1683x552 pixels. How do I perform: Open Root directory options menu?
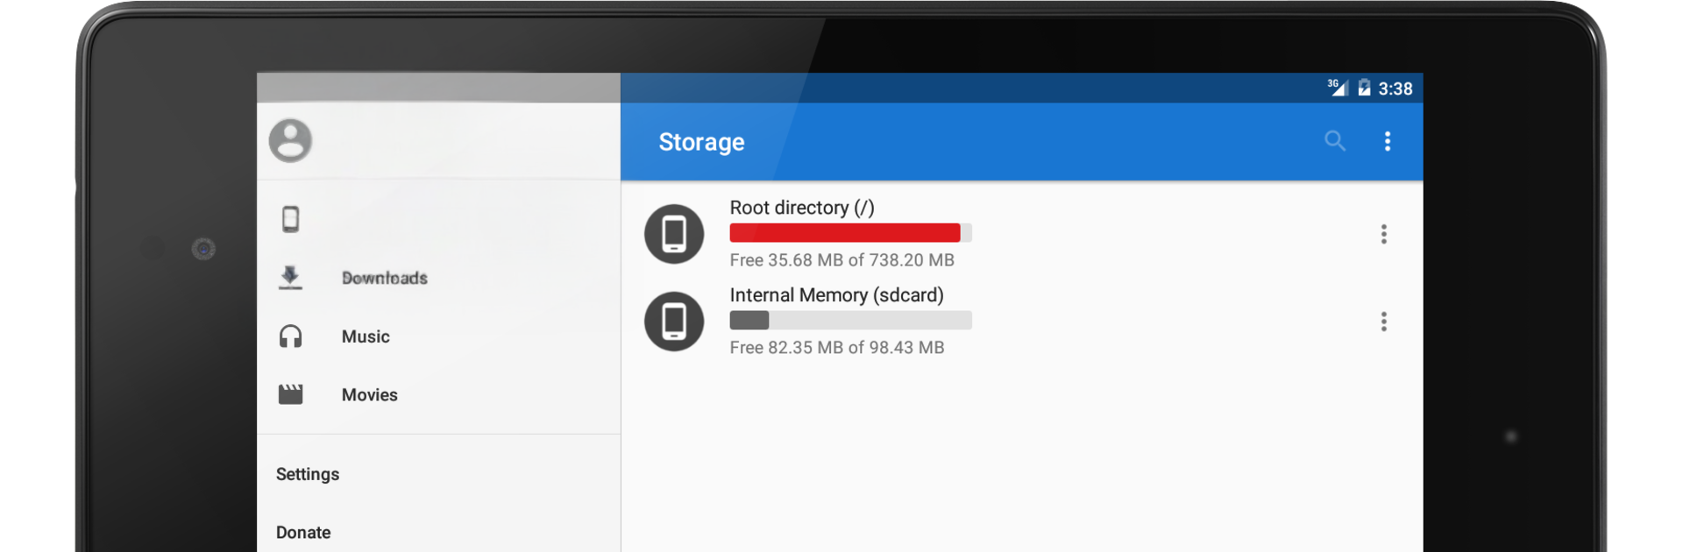[1383, 234]
